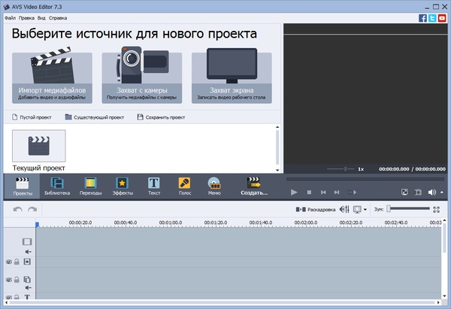Open the Справка menu
Viewport: 451px width, 309px height.
click(x=57, y=17)
